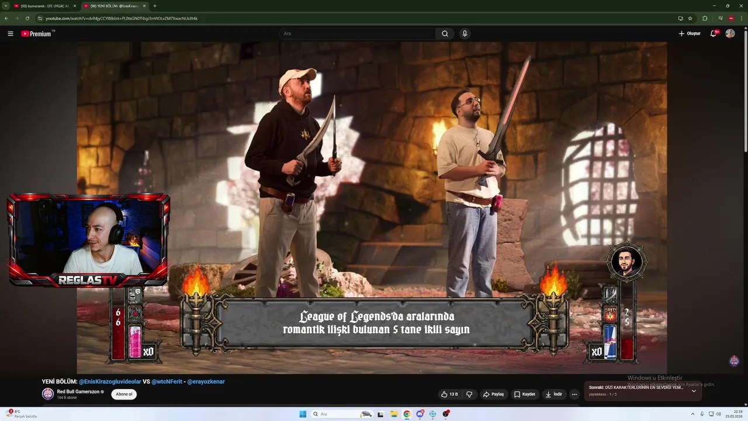Reload the page in Chrome
This screenshot has width=748, height=421.
(27, 18)
